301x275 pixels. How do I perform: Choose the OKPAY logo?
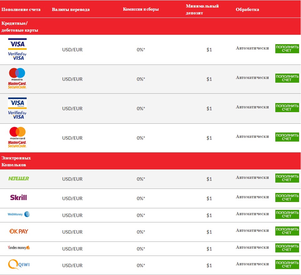point(18,231)
